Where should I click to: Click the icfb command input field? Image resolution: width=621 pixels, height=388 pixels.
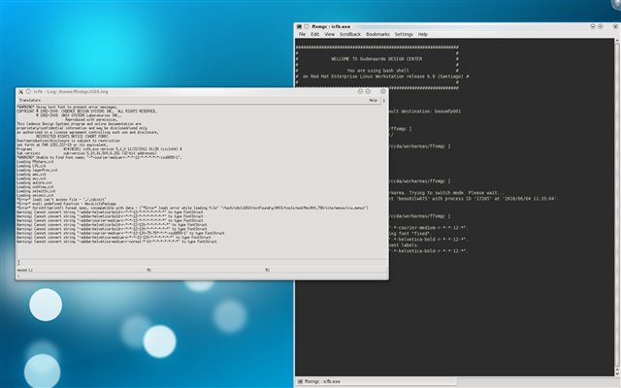(194, 260)
